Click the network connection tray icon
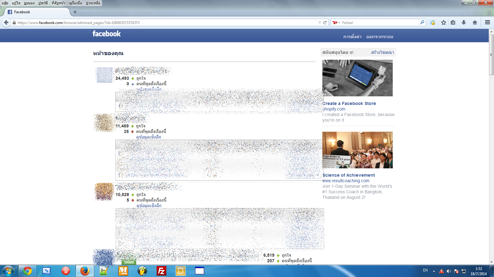494x277 pixels. tap(464, 271)
